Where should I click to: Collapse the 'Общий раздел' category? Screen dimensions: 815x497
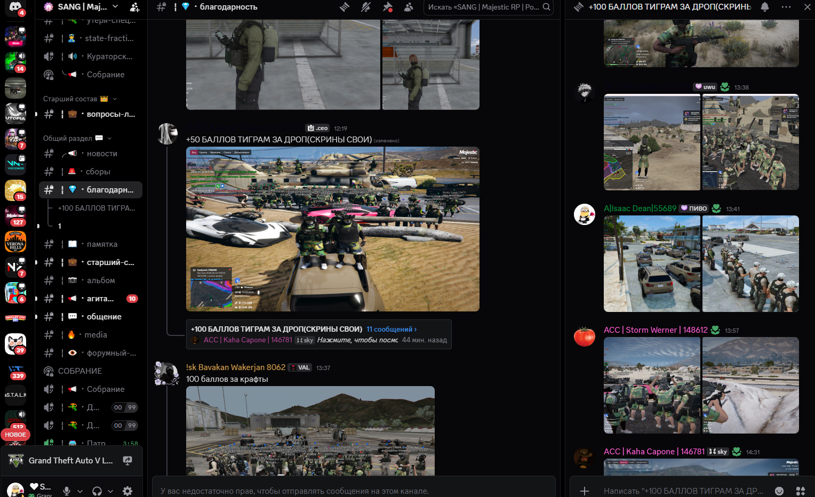tap(77, 138)
